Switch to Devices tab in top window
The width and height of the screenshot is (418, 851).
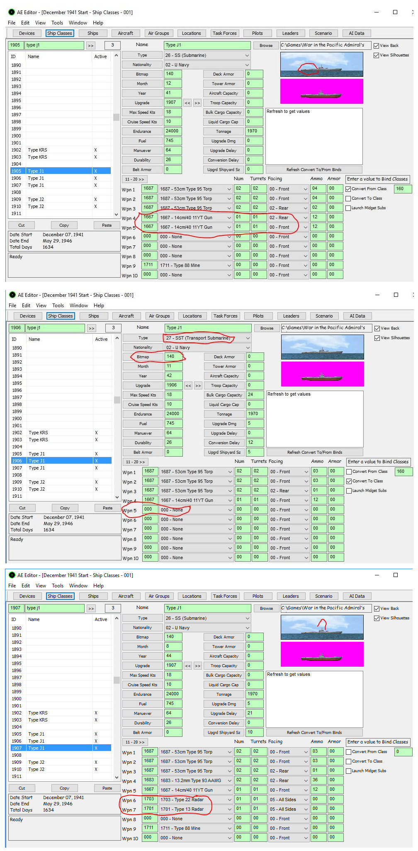[27, 33]
